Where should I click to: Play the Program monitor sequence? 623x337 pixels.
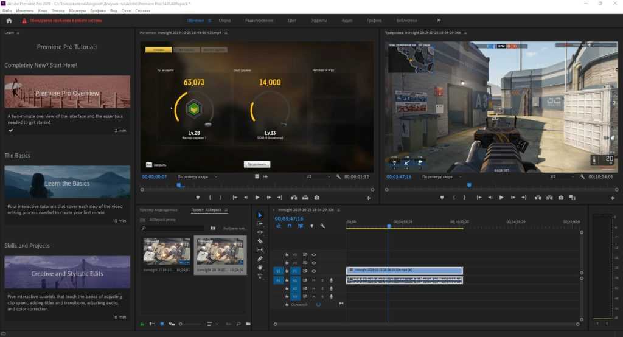pyautogui.click(x=501, y=198)
